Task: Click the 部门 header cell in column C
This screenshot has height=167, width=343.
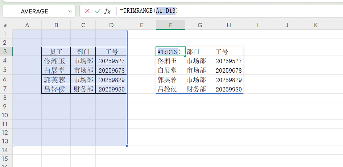Action: tap(83, 52)
